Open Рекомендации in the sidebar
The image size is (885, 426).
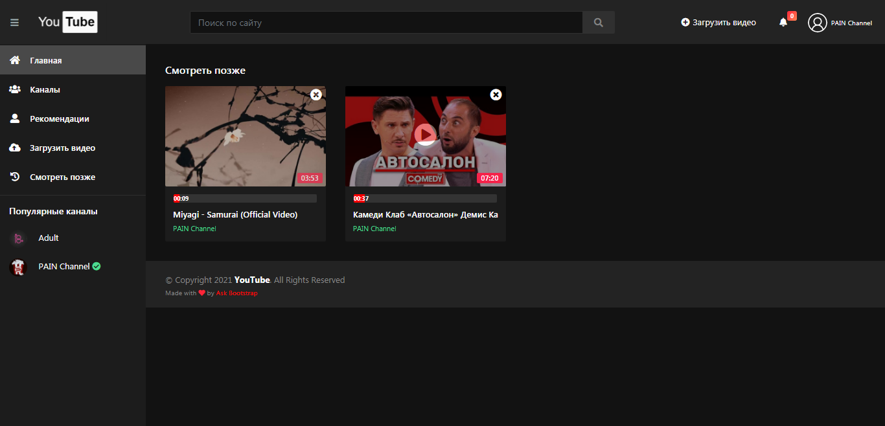pyautogui.click(x=73, y=118)
